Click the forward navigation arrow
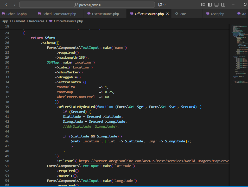 click(x=14, y=5)
